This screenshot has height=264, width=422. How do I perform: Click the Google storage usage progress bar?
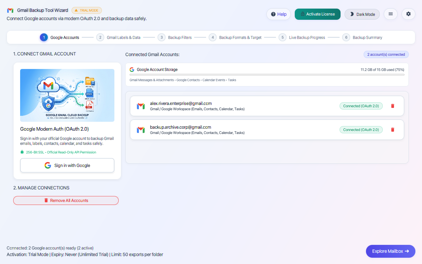(267, 75)
